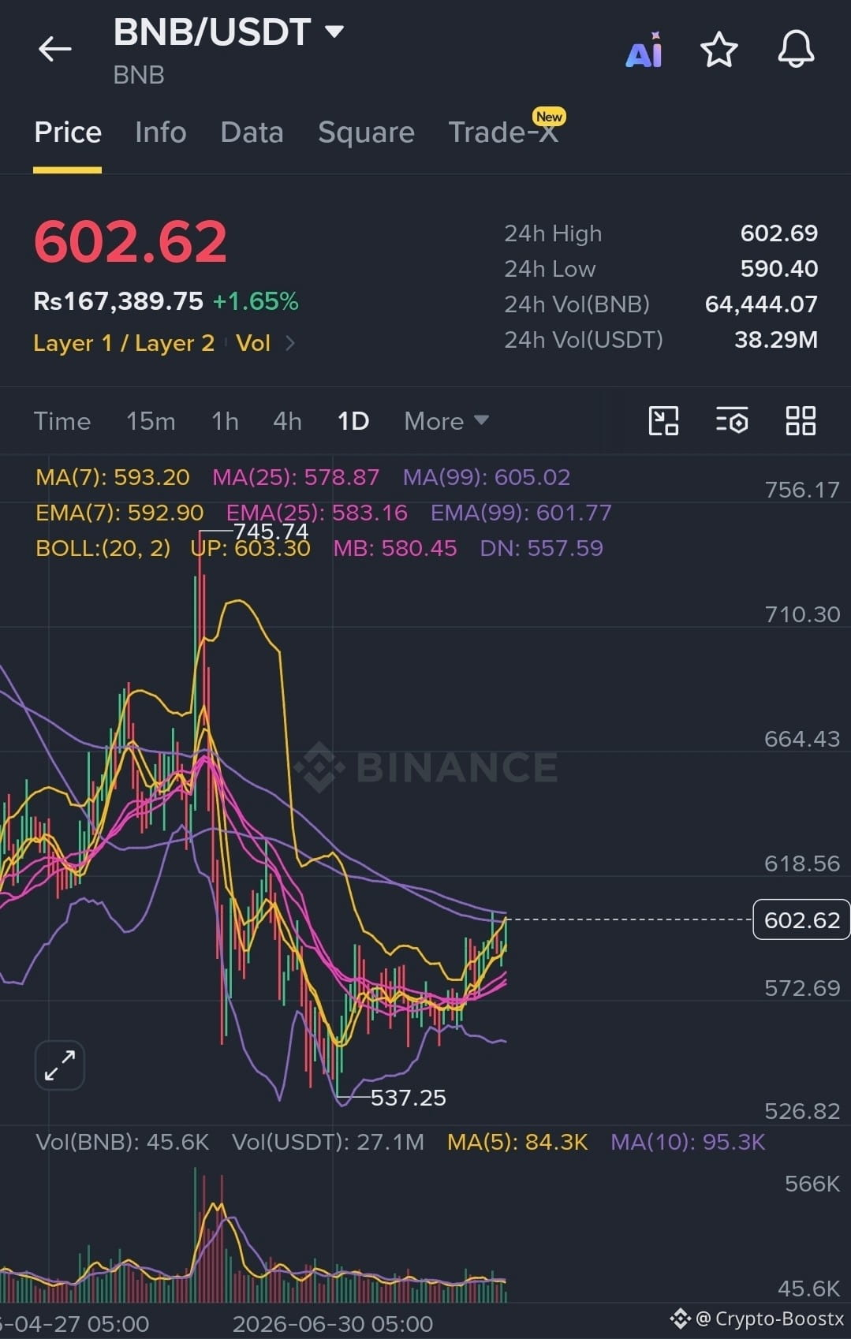Image resolution: width=851 pixels, height=1339 pixels.
Task: Tap the 602.62 current price marker on axis
Action: click(x=801, y=919)
